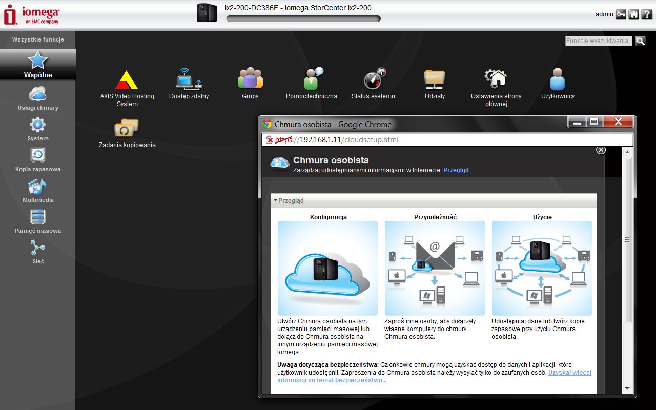
Task: Open Ustawienia strony głównej icon
Action: pos(496,78)
